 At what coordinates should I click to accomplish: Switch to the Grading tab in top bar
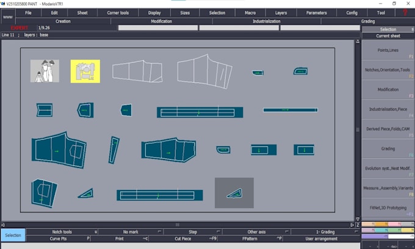368,21
